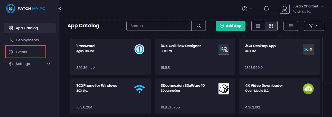The height and width of the screenshot is (117, 332).
Task: Switch to list view layout
Action: coord(258,26)
